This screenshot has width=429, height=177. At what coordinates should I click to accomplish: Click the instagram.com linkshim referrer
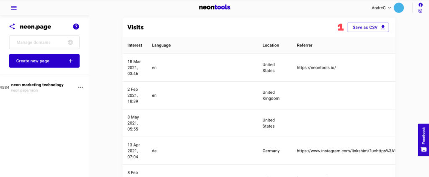pyautogui.click(x=346, y=151)
